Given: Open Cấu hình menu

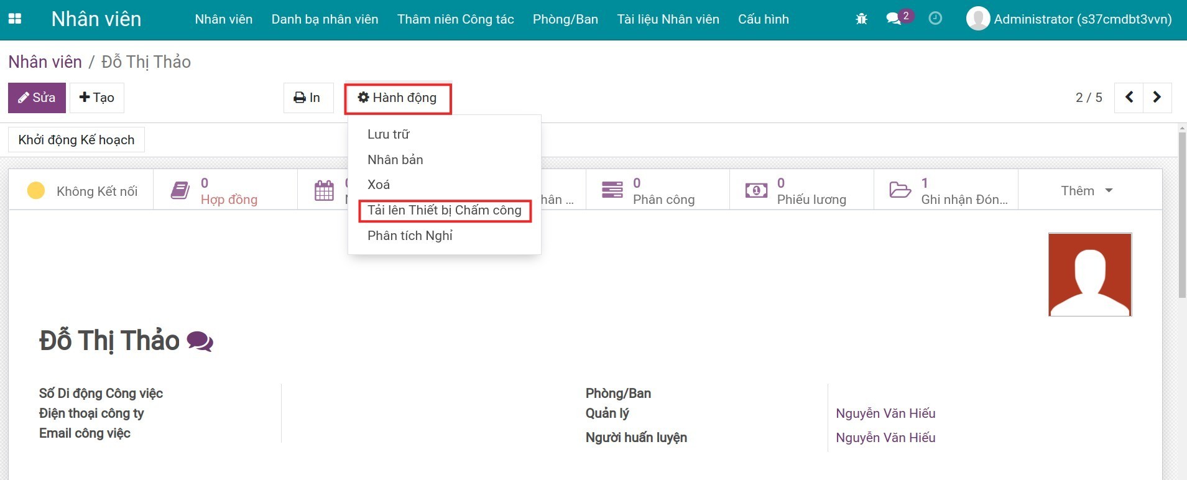Looking at the screenshot, I should click(x=764, y=19).
